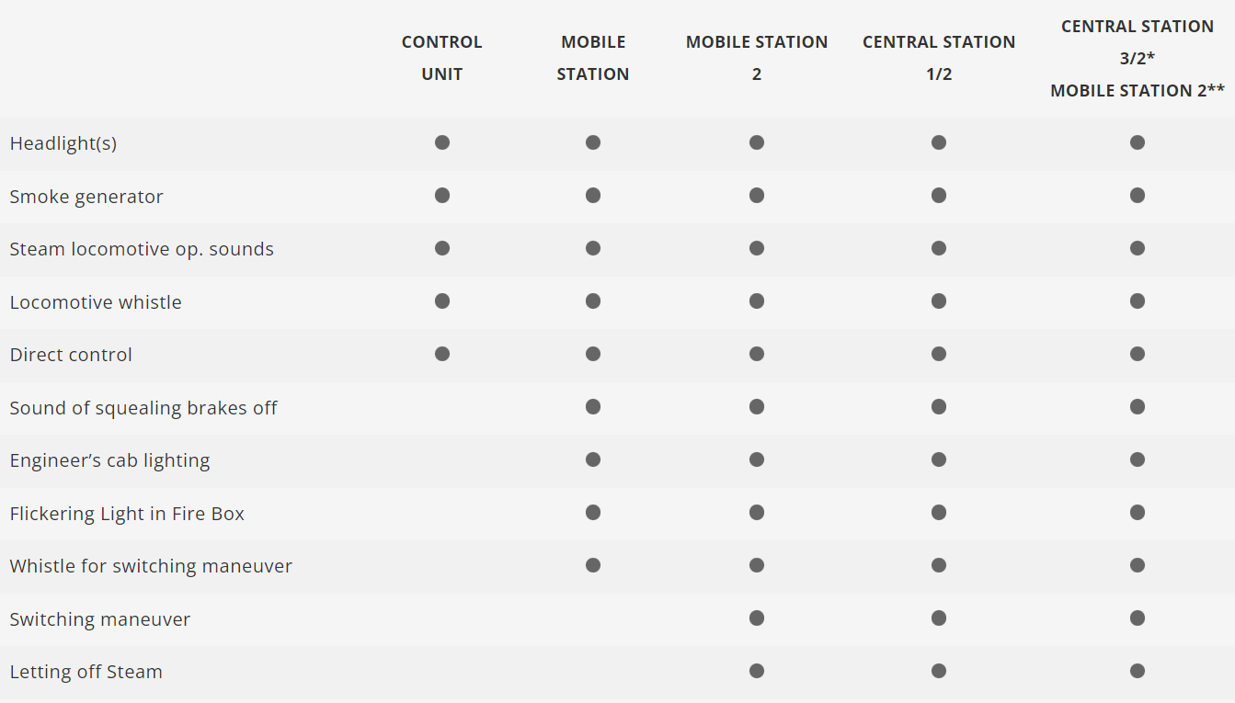This screenshot has width=1235, height=703.
Task: Click Locomotive whistle dot under Central Station 1/2
Action: coord(938,300)
